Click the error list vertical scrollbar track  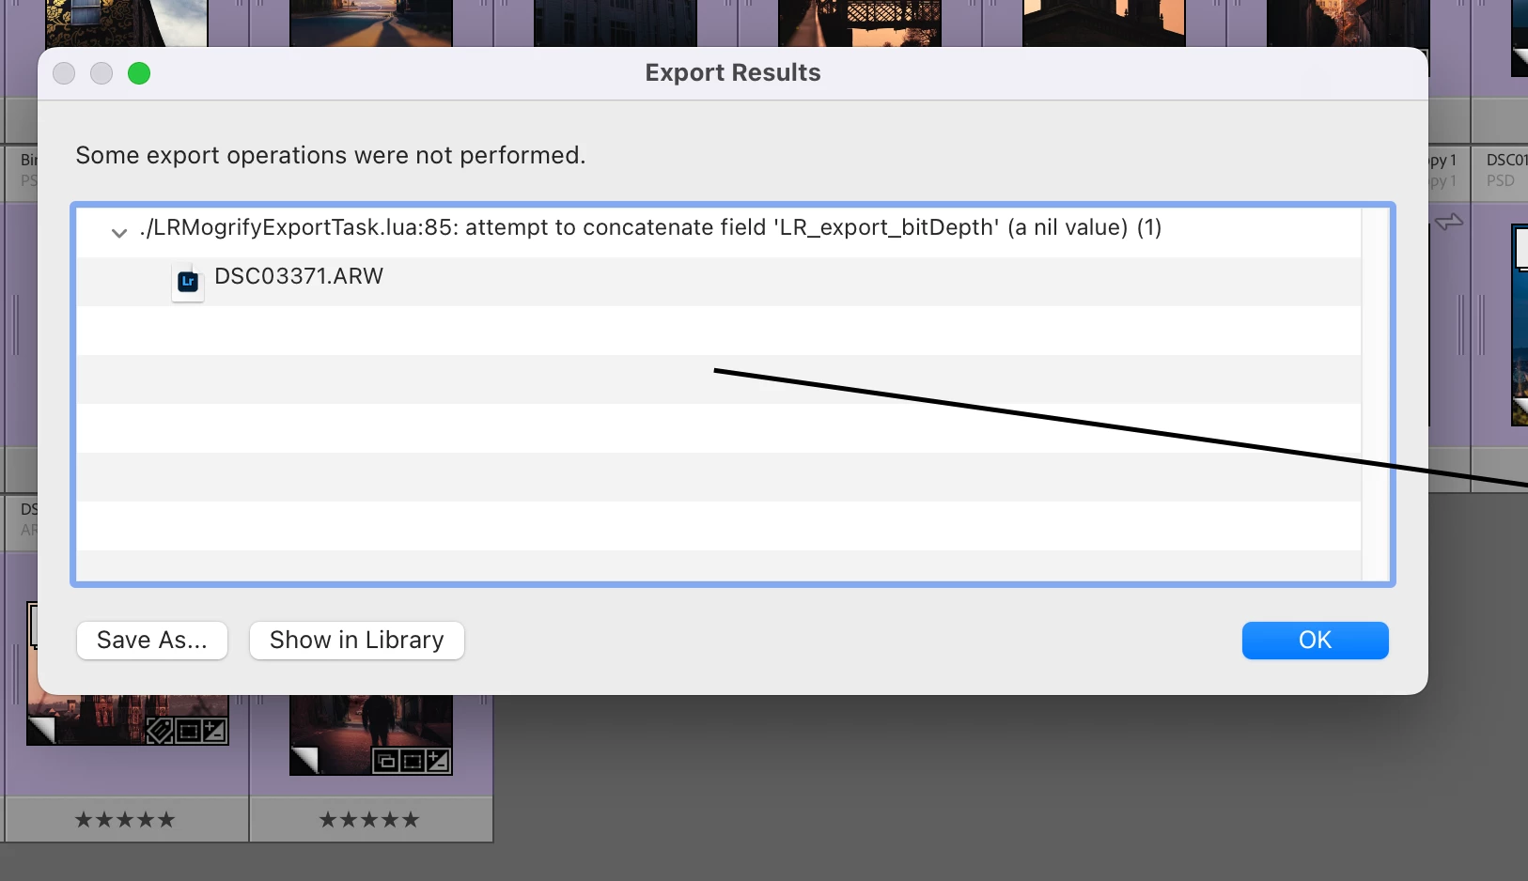coord(1376,394)
